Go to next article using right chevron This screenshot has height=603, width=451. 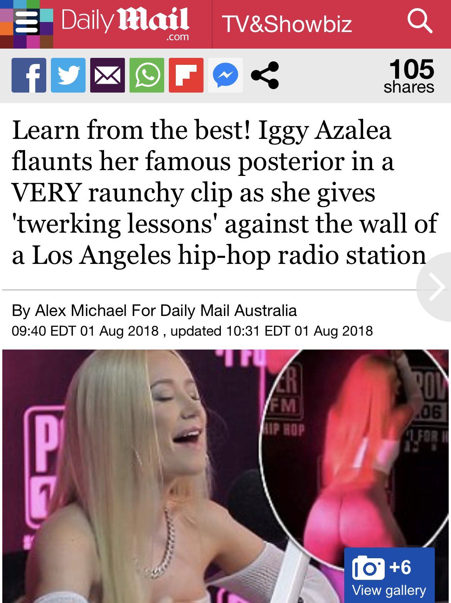coord(436,287)
